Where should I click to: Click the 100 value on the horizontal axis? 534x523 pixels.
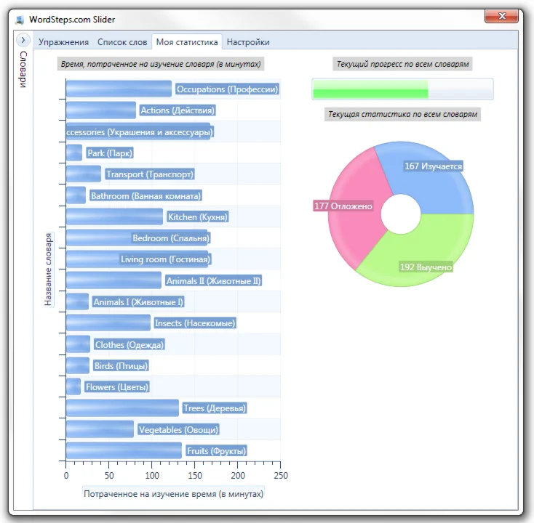click(x=152, y=475)
